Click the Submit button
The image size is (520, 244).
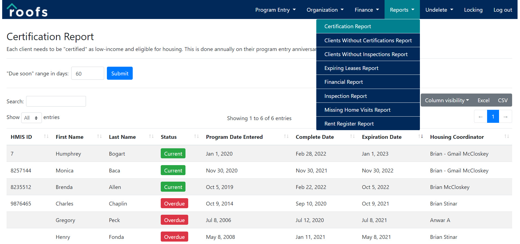coord(120,73)
